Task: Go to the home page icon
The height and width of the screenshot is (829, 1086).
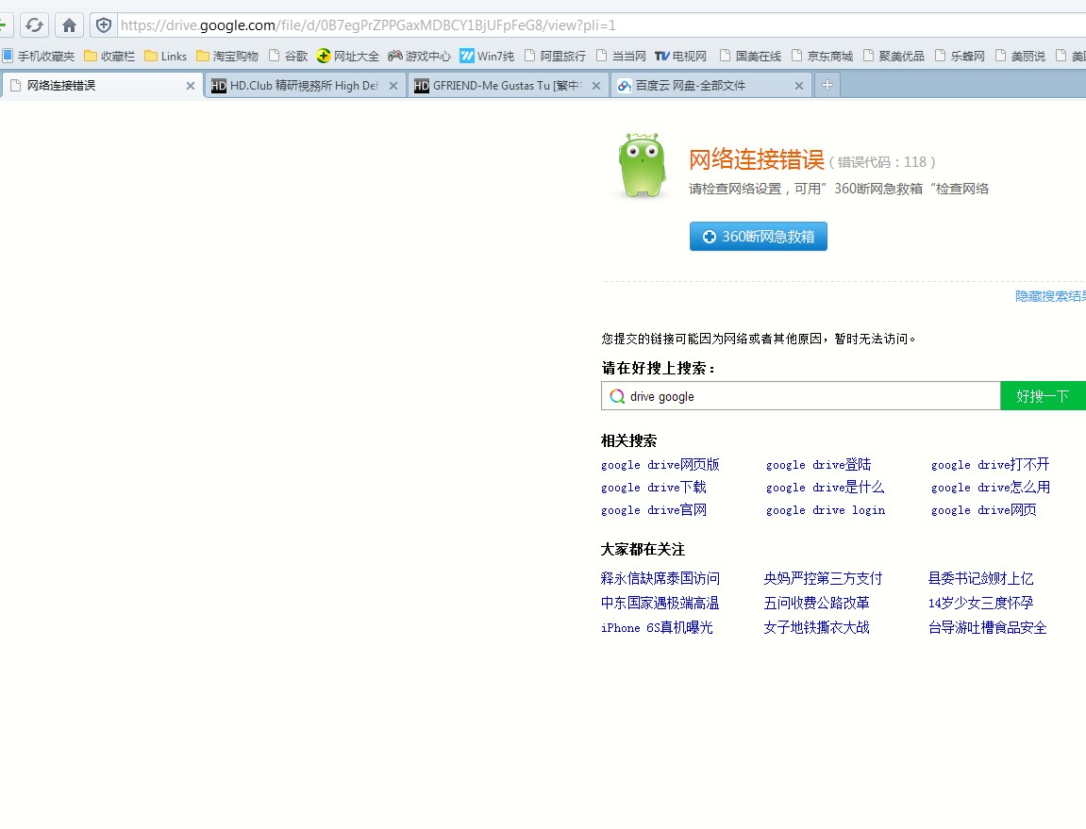Action: coord(69,25)
